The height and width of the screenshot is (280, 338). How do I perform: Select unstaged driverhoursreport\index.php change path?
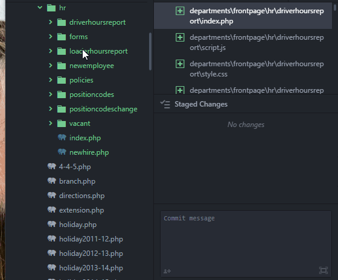[257, 16]
